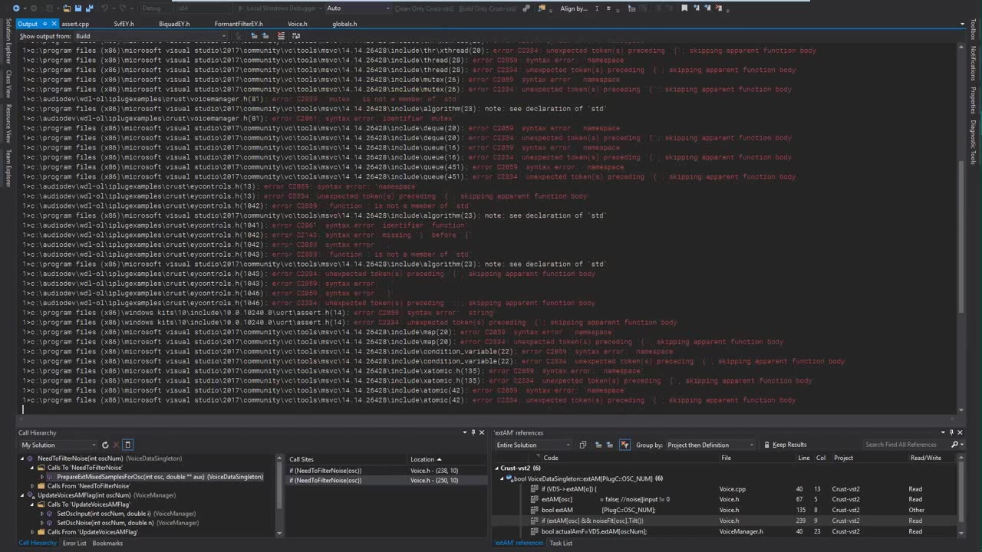Click the Clear All icon in Output toolbar
This screenshot has height=552, width=982.
pyautogui.click(x=281, y=36)
